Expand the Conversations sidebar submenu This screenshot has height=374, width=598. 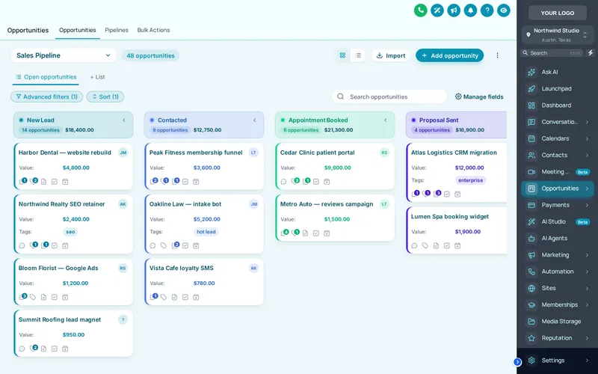point(587,122)
